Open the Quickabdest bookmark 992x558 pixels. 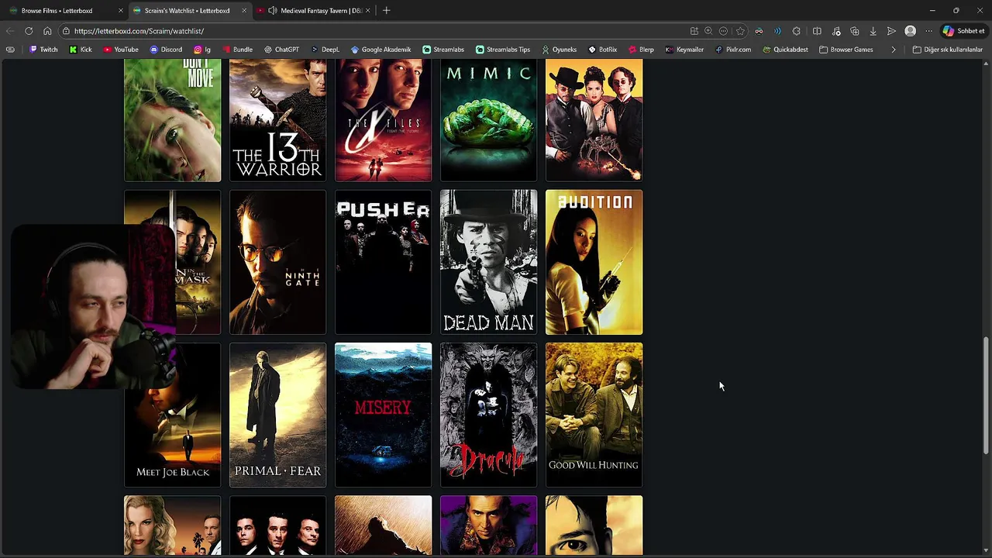click(x=785, y=50)
